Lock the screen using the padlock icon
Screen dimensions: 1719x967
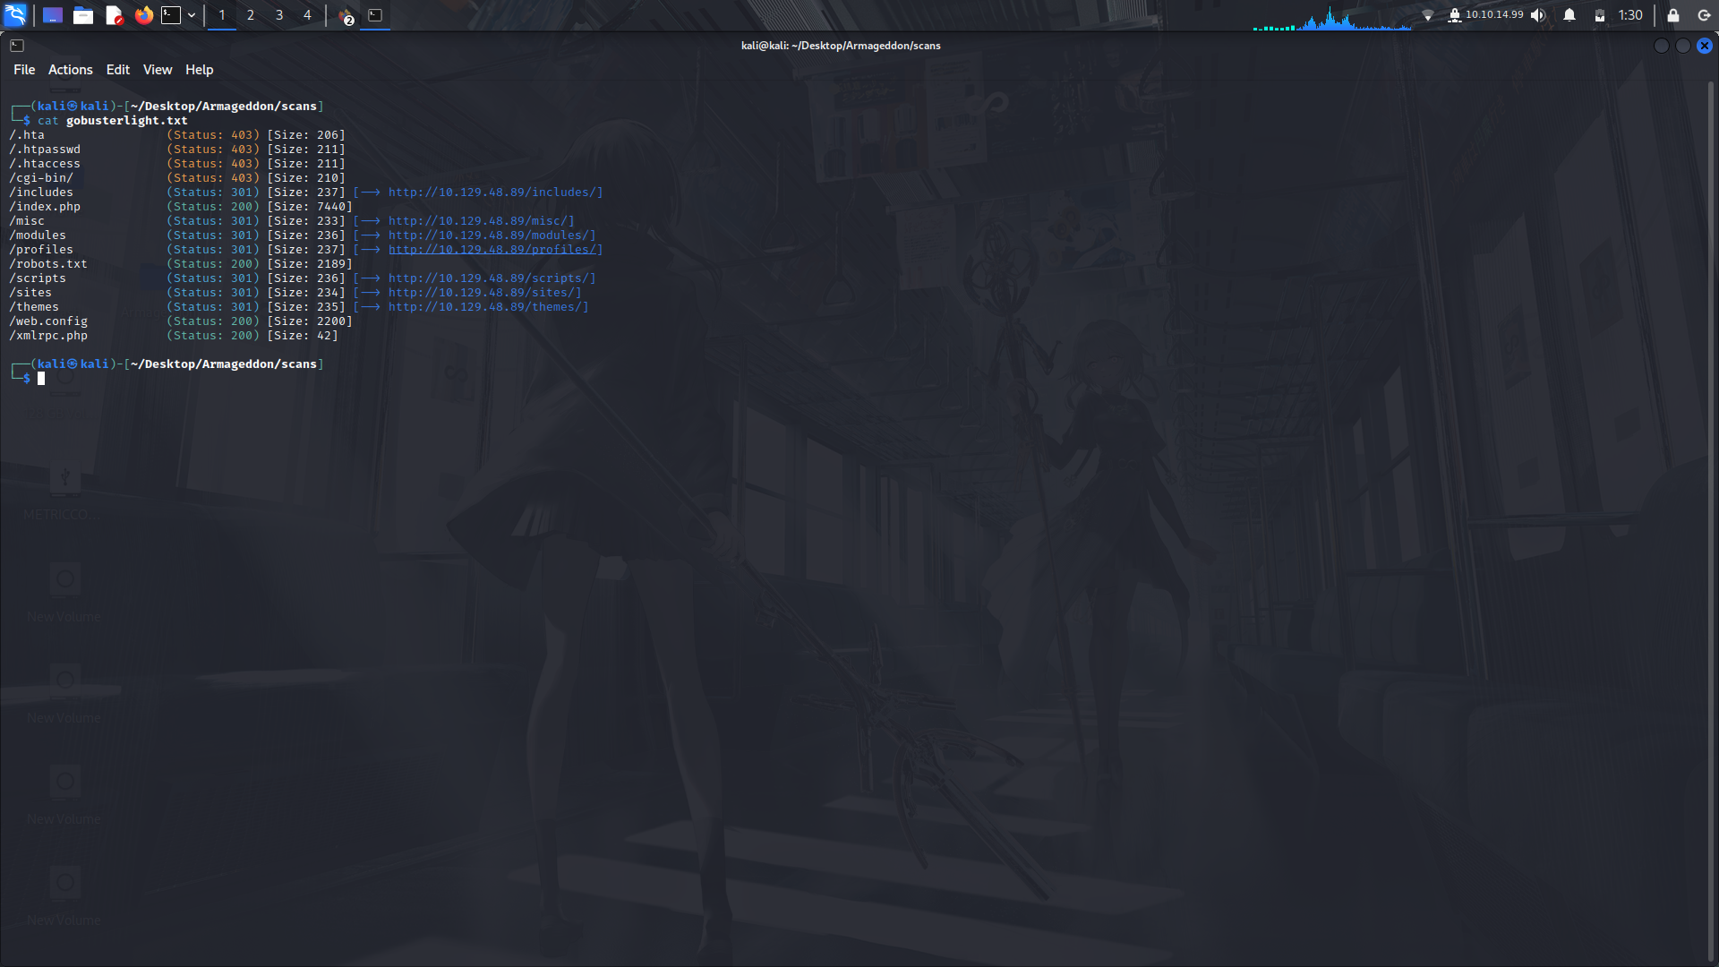point(1672,15)
